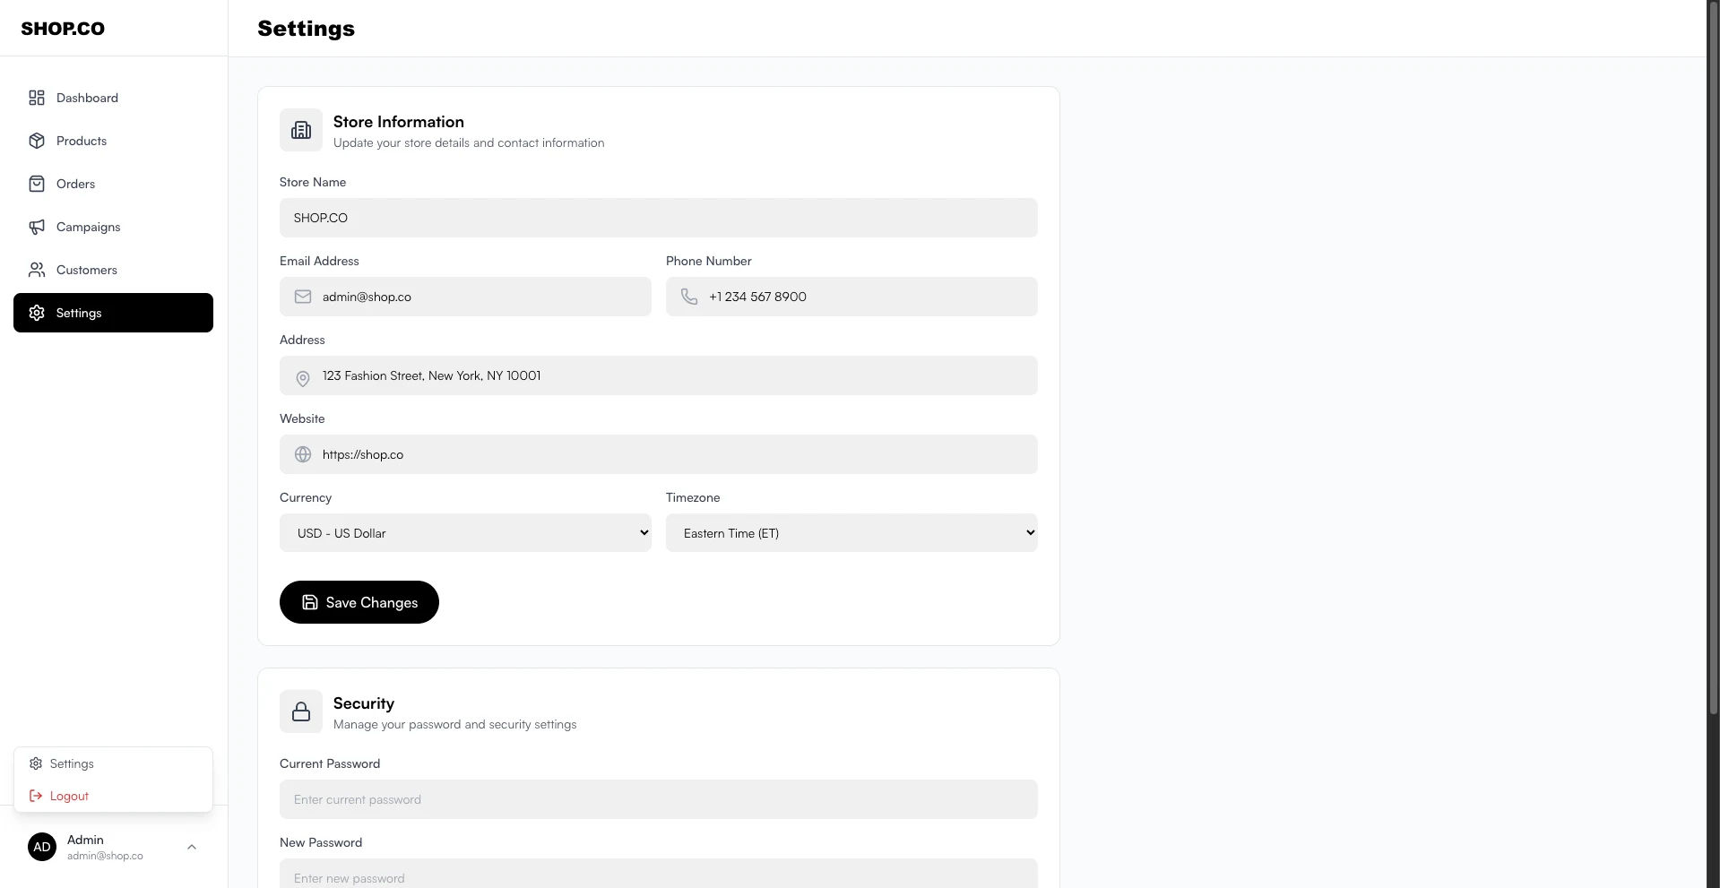Select Settings in the account popup menu
1720x888 pixels.
pyautogui.click(x=72, y=763)
